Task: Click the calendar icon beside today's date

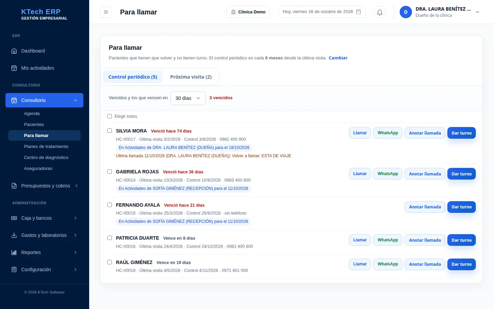Action: [358, 12]
